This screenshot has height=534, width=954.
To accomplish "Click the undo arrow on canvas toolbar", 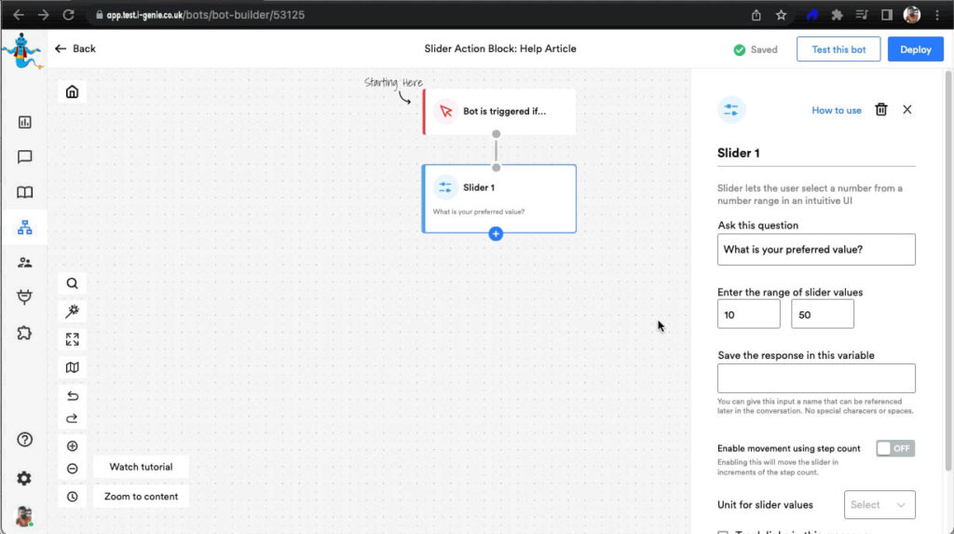I will tap(72, 396).
